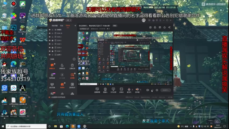This screenshot has height=129, width=229.
Task: Click the share icon above preview
Action: [169, 27]
